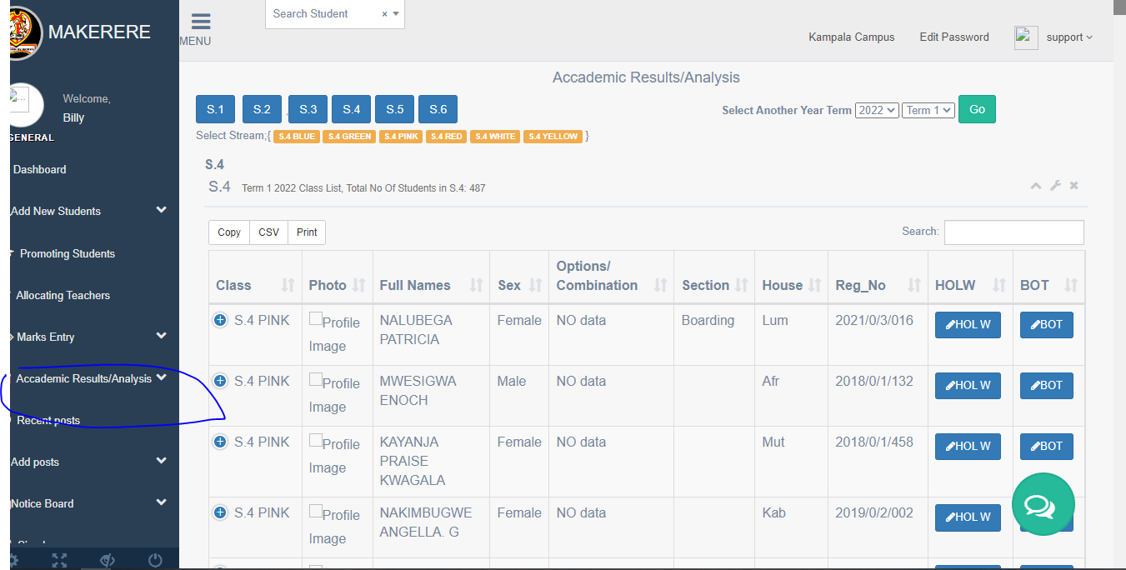Image resolution: width=1126 pixels, height=570 pixels.
Task: Choose the S.4 PINK stream tag
Action: [x=400, y=137]
